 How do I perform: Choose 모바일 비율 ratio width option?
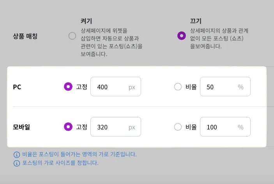point(178,127)
